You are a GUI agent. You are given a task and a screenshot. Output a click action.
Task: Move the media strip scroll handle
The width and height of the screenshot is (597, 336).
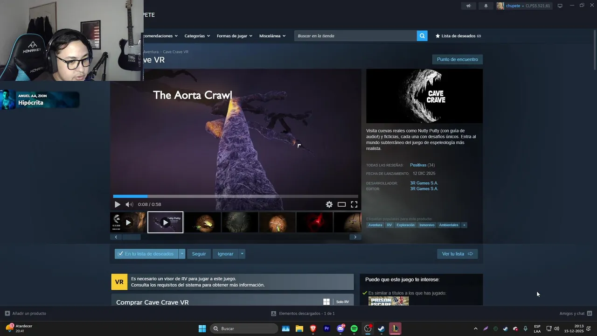tap(131, 237)
